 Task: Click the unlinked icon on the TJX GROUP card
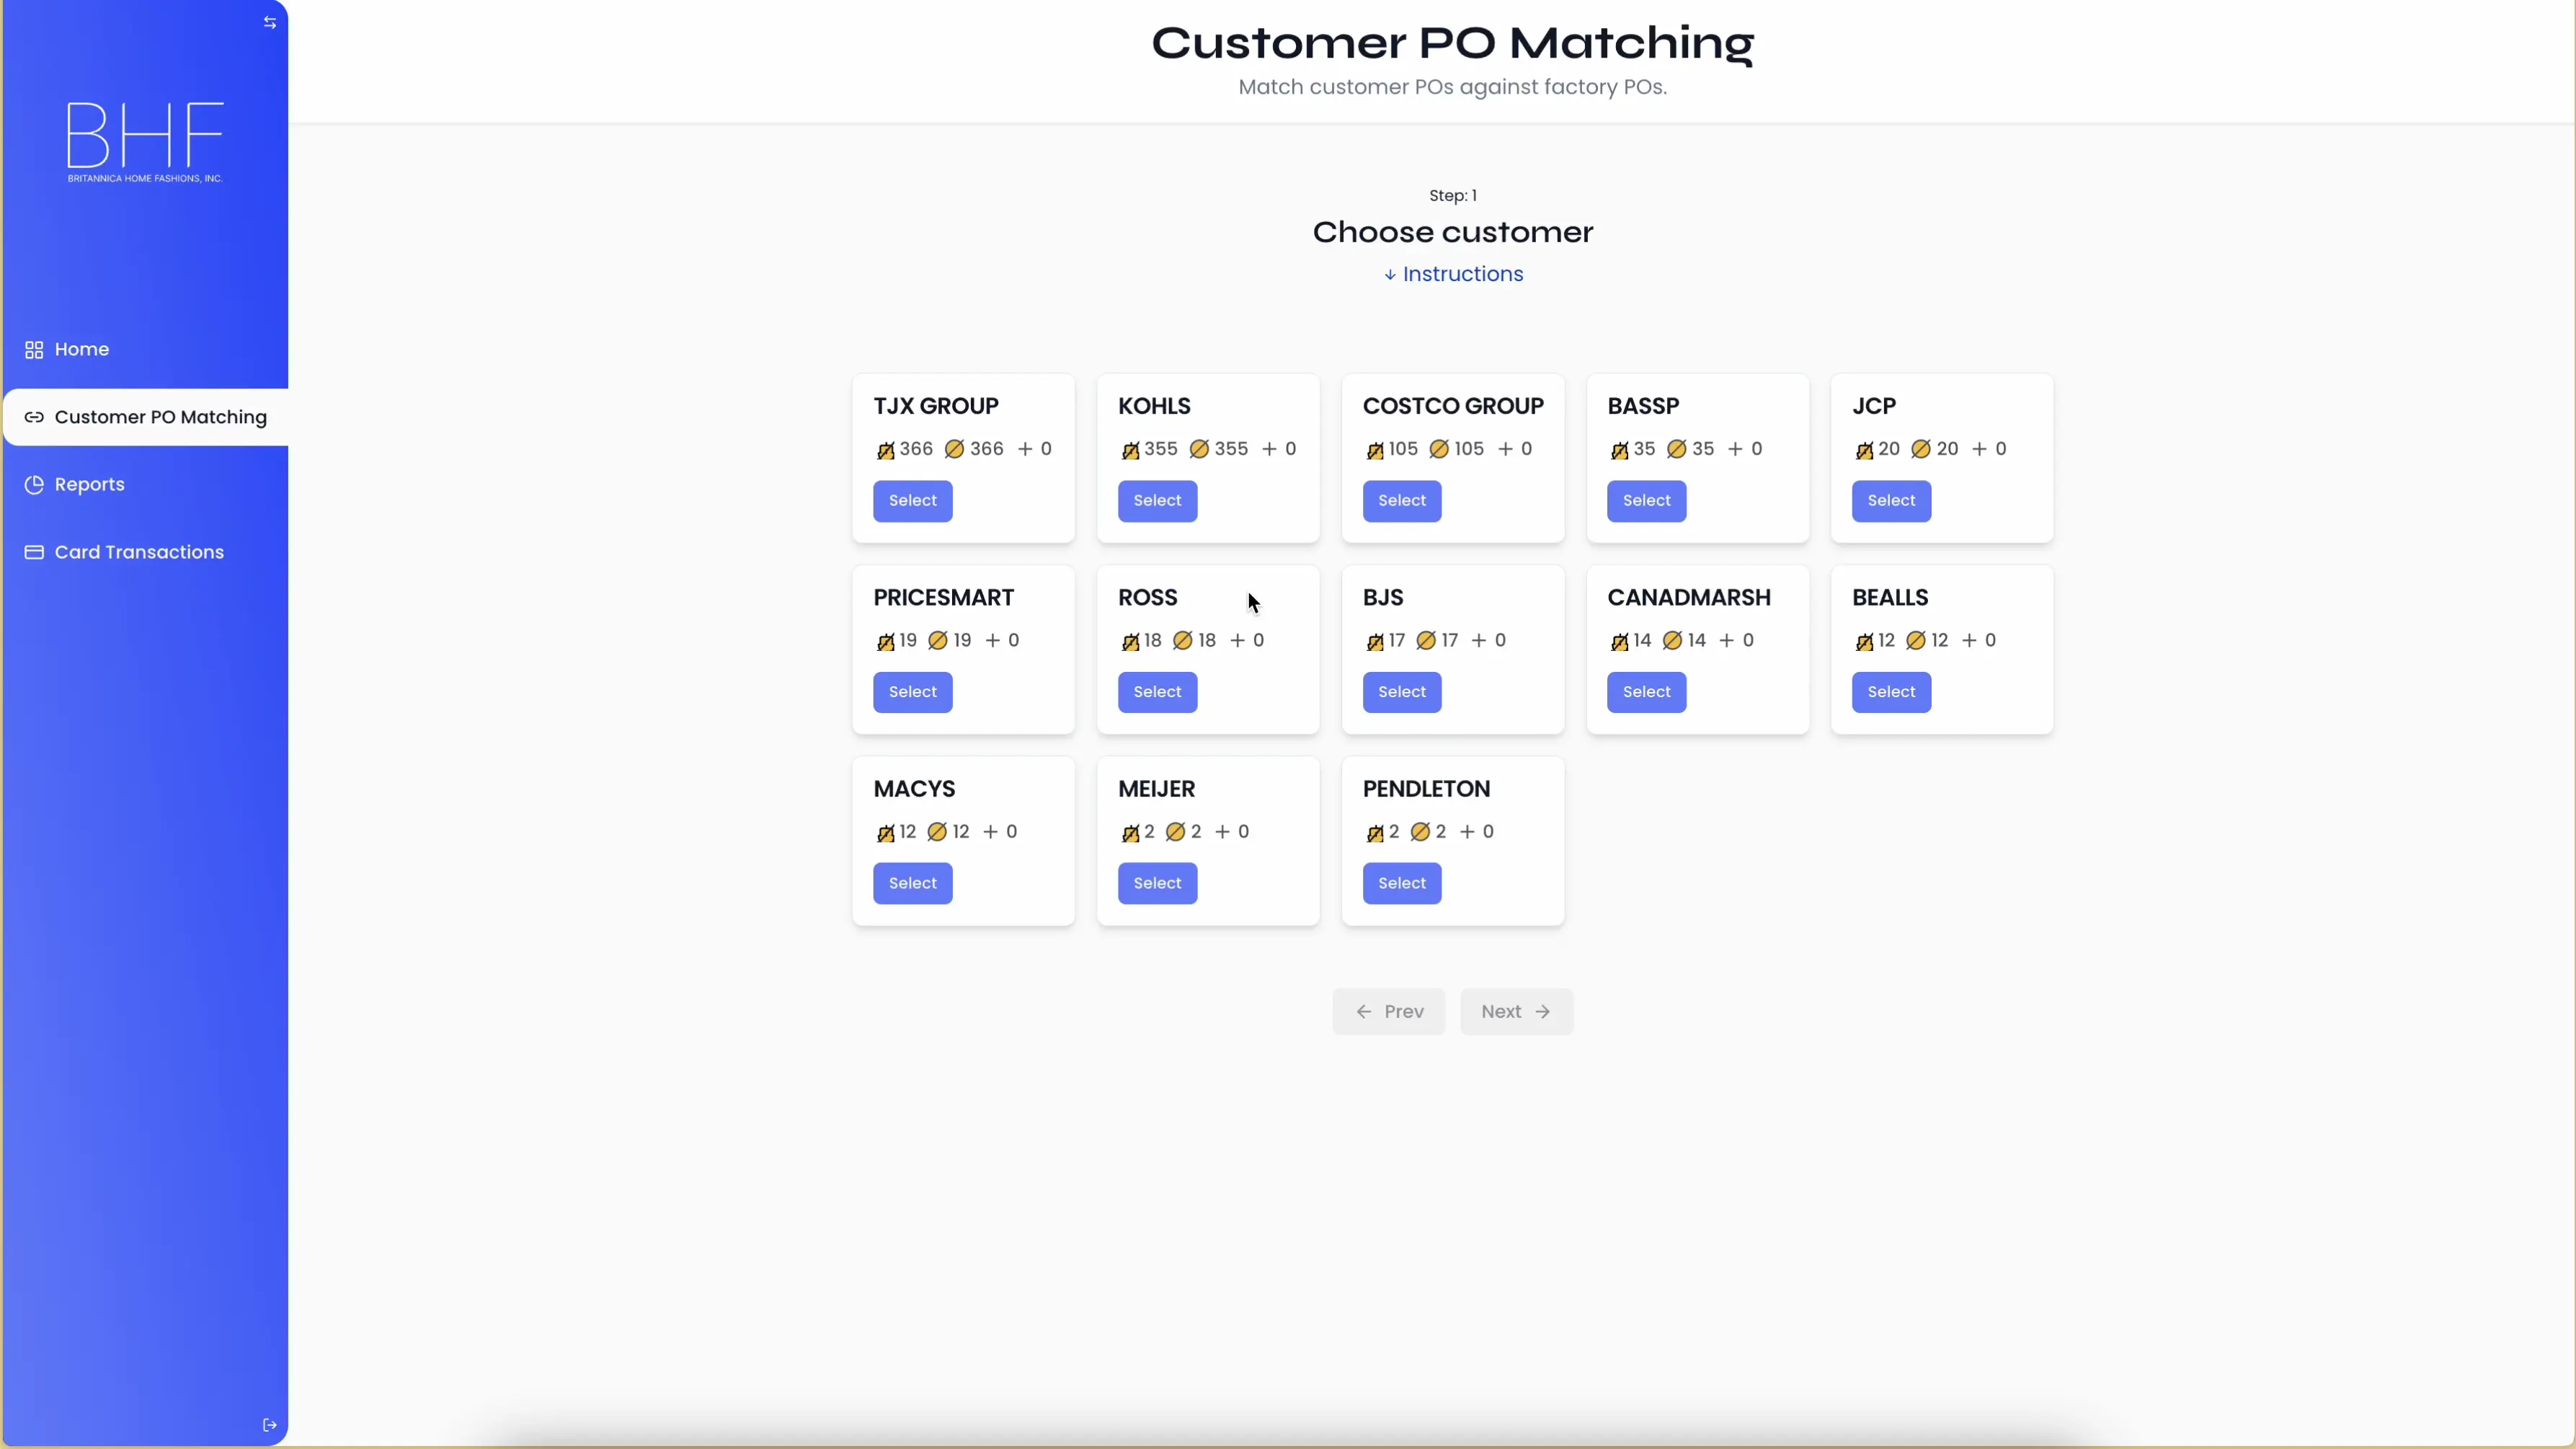[885, 450]
